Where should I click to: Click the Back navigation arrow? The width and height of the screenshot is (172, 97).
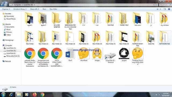pyautogui.click(x=2, y=5)
